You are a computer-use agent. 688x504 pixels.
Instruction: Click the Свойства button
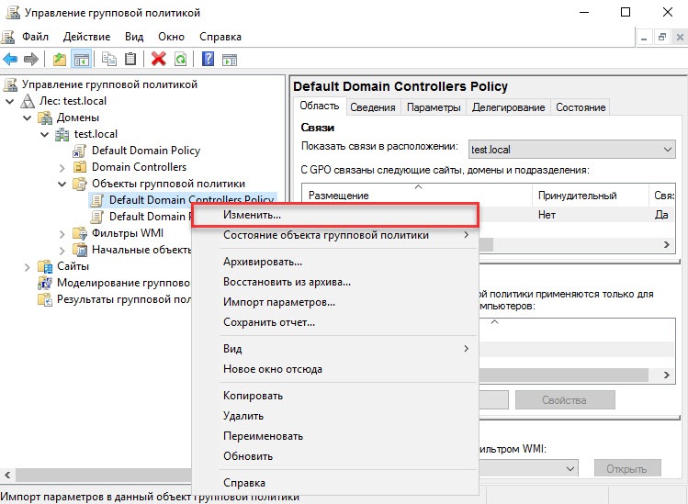point(565,400)
